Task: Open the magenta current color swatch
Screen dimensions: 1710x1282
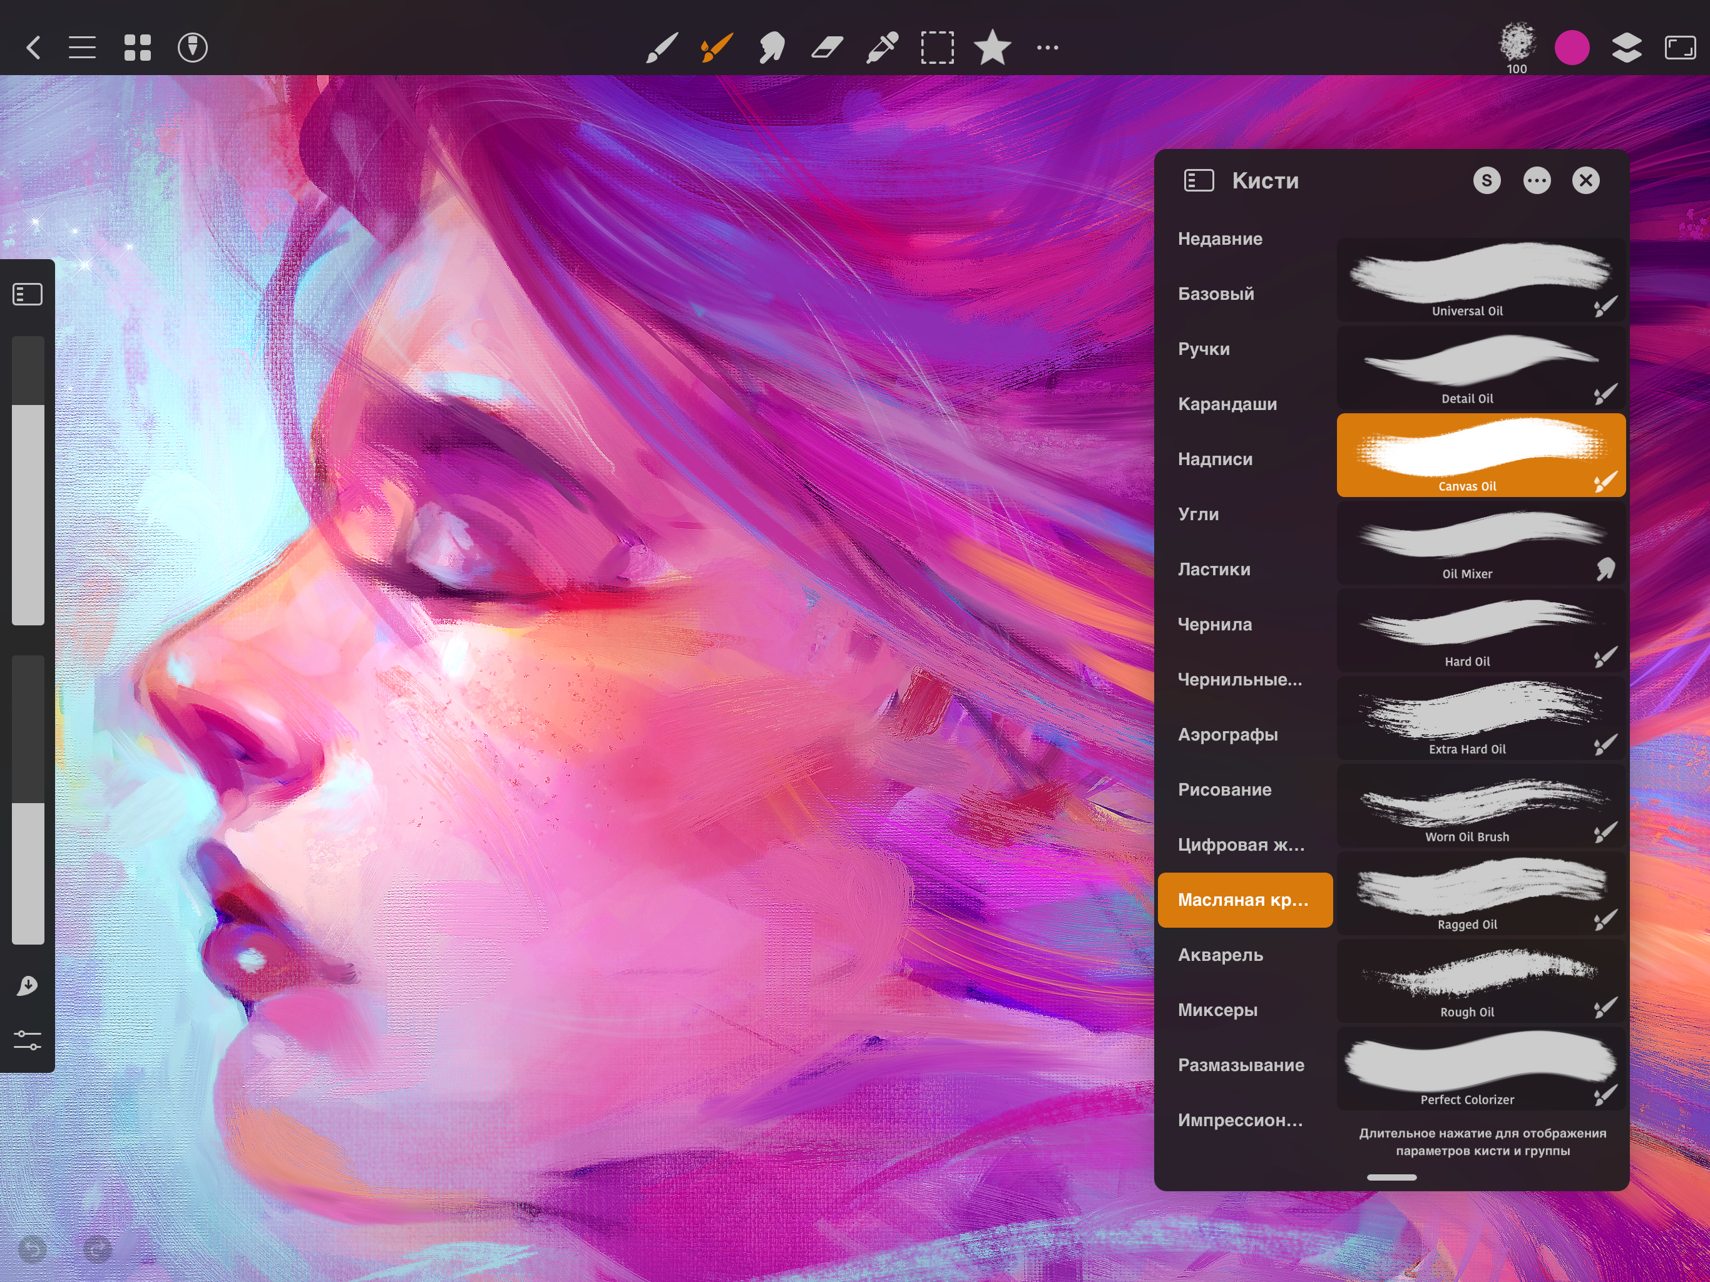Action: (x=1572, y=48)
